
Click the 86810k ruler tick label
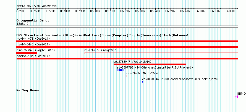pos(110,11)
